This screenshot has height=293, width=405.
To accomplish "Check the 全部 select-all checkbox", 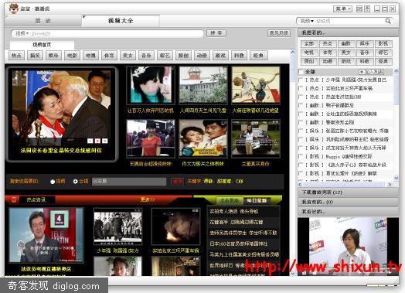I will tap(301, 72).
